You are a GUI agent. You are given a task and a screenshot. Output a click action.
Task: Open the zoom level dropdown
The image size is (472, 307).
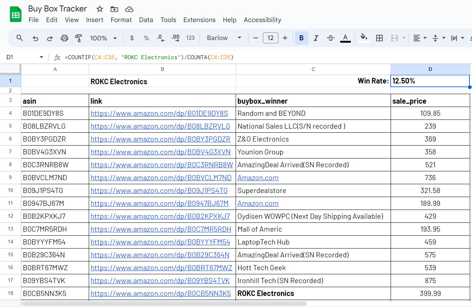click(103, 38)
